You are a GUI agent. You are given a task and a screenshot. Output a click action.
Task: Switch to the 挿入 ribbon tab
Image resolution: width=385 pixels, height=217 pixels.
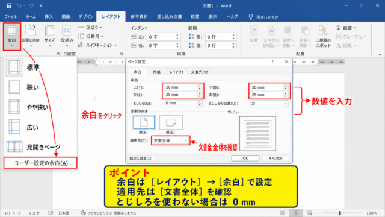tap(49, 17)
